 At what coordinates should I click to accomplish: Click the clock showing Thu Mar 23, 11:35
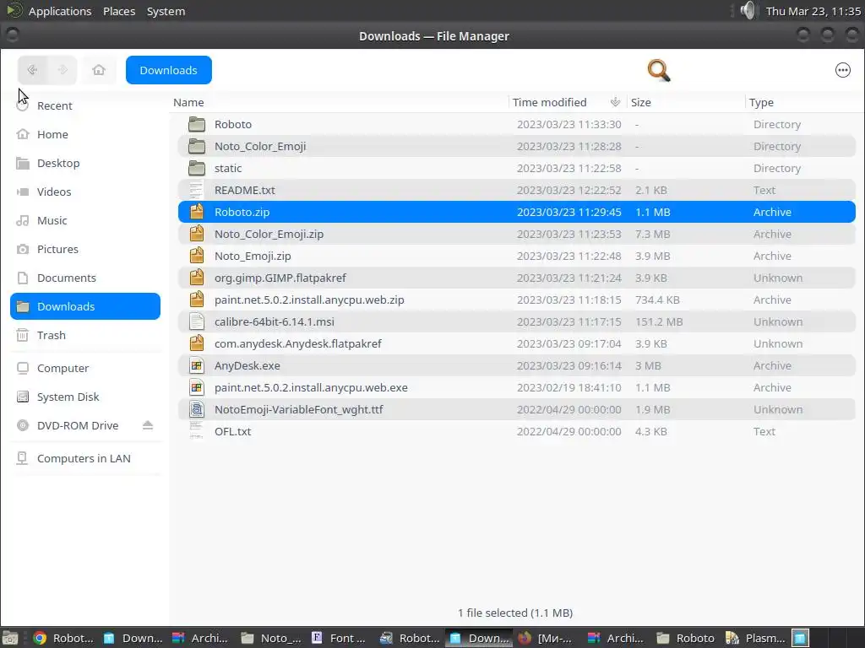tap(813, 11)
